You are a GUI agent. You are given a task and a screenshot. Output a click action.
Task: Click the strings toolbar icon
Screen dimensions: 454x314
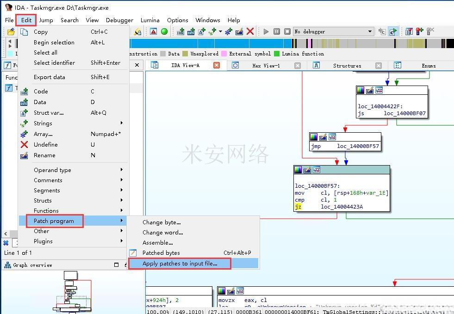click(x=212, y=31)
